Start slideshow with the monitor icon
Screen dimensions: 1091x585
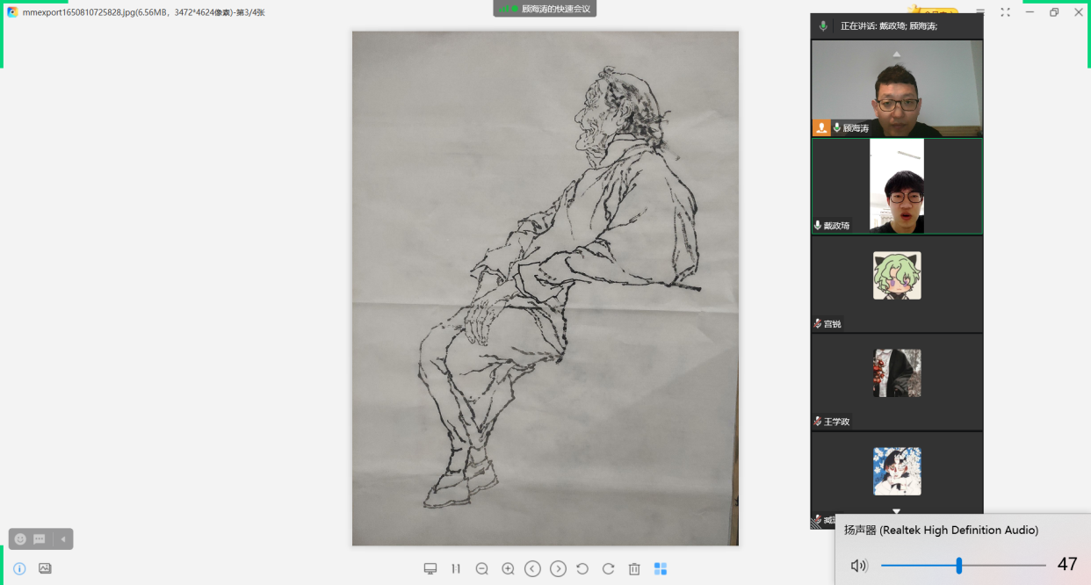pos(430,569)
